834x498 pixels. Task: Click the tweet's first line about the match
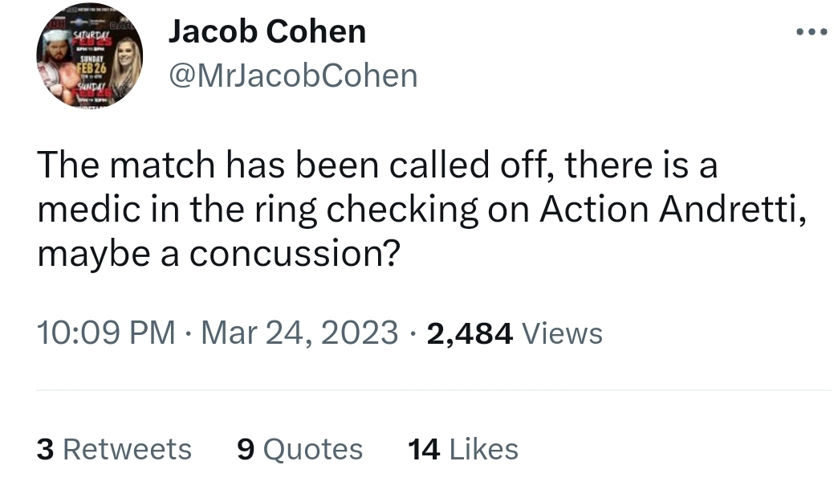[377, 165]
